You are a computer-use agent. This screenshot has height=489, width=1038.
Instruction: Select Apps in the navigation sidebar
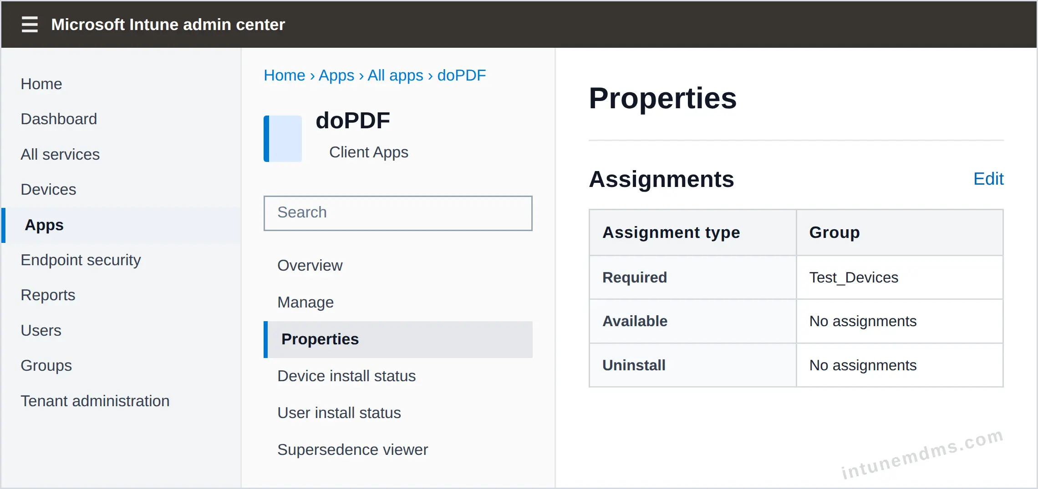tap(121, 225)
